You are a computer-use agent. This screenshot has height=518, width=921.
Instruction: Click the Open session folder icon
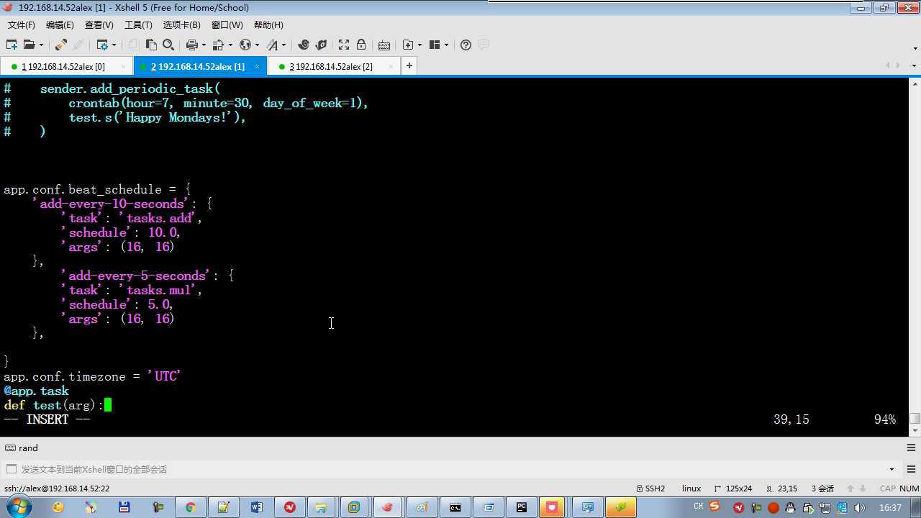(29, 45)
